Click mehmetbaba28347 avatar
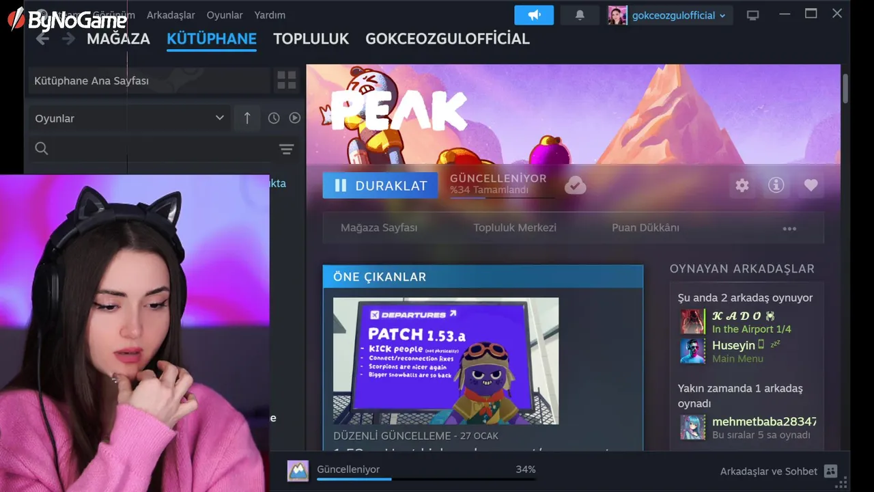874x492 pixels. [x=692, y=427]
